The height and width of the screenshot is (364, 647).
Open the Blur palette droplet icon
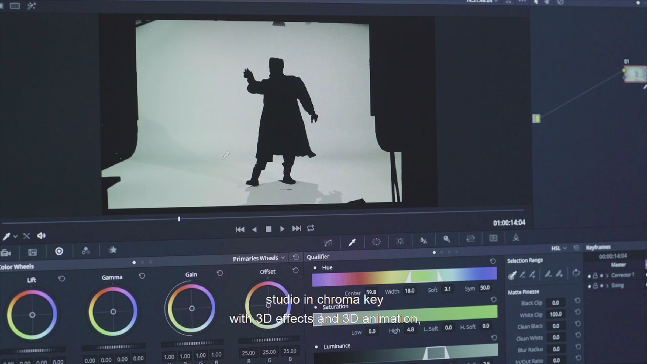(424, 240)
